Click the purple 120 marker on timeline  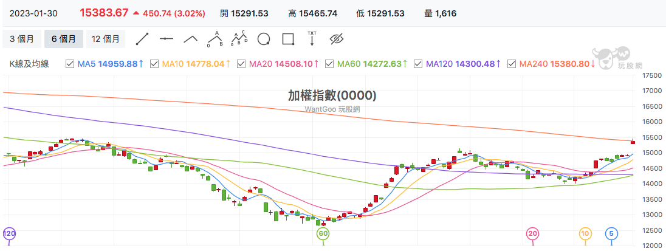(x=9, y=233)
